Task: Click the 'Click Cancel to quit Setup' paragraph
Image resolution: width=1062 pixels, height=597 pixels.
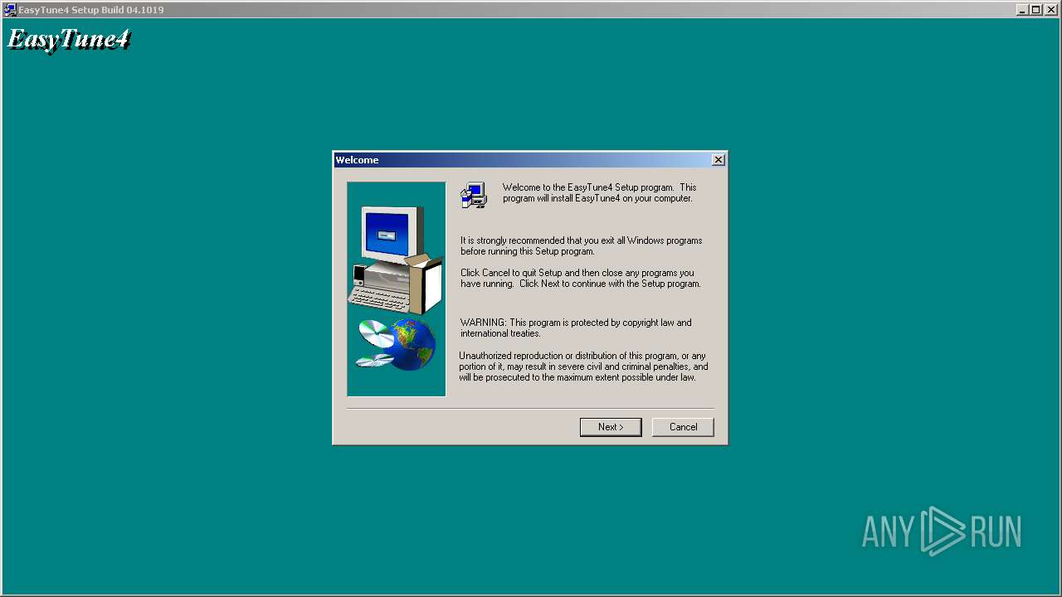Action: point(581,278)
